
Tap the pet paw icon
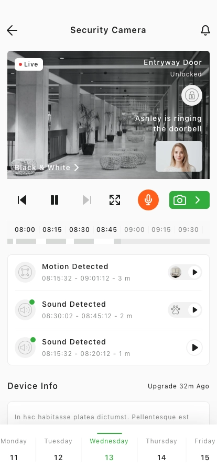pyautogui.click(x=176, y=310)
